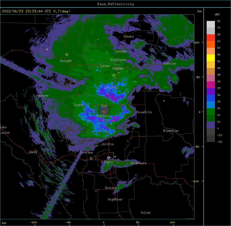
Task: Select the Stettler label
Action: (170, 64)
